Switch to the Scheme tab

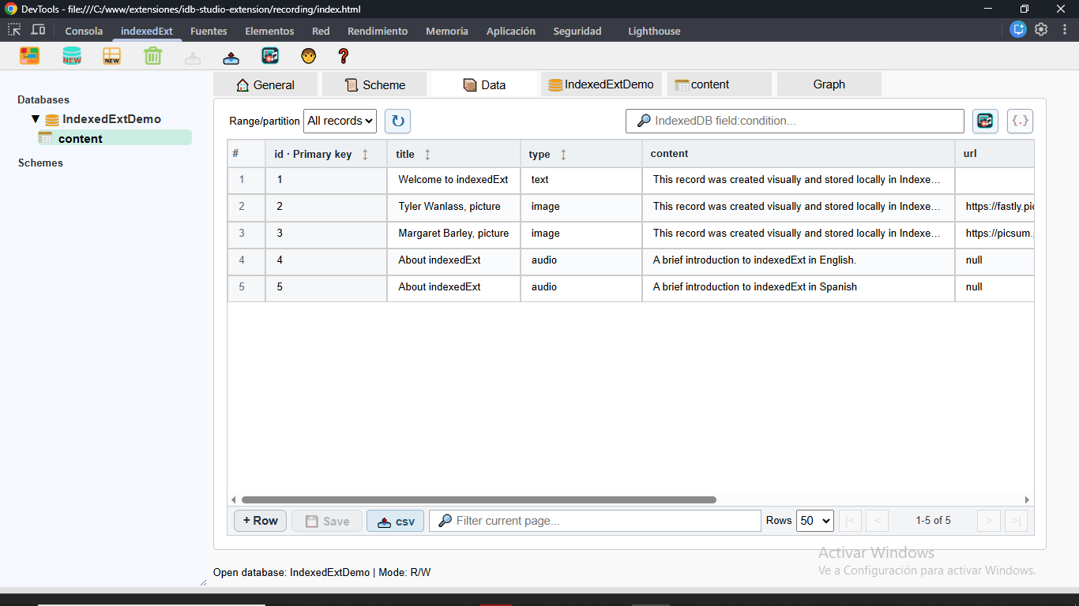pos(374,84)
